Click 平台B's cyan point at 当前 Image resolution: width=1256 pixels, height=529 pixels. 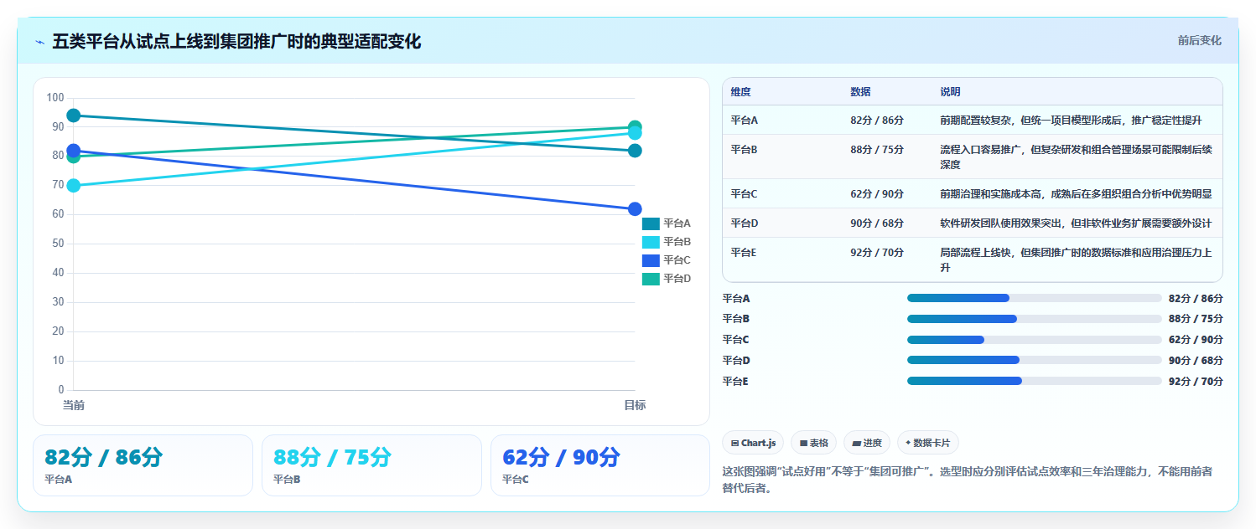pyautogui.click(x=74, y=186)
